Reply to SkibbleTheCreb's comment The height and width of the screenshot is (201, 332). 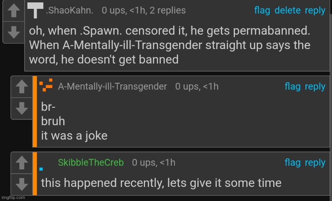tap(315, 162)
